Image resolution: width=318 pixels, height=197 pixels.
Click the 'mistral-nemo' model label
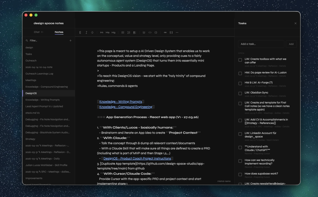tap(224, 181)
